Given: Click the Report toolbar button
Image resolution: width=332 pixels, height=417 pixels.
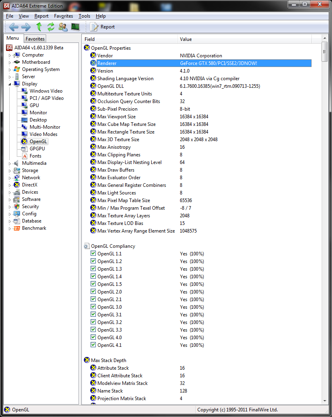Looking at the screenshot, I should [102, 27].
